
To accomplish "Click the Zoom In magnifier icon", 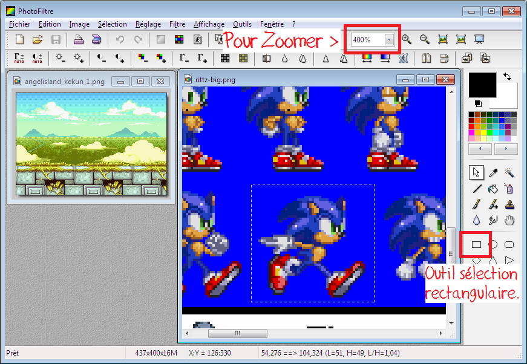I will pyautogui.click(x=407, y=39).
